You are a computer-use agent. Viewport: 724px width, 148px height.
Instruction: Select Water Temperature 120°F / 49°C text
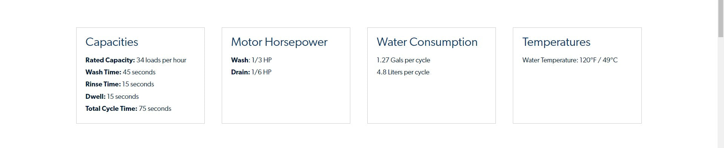click(x=570, y=60)
